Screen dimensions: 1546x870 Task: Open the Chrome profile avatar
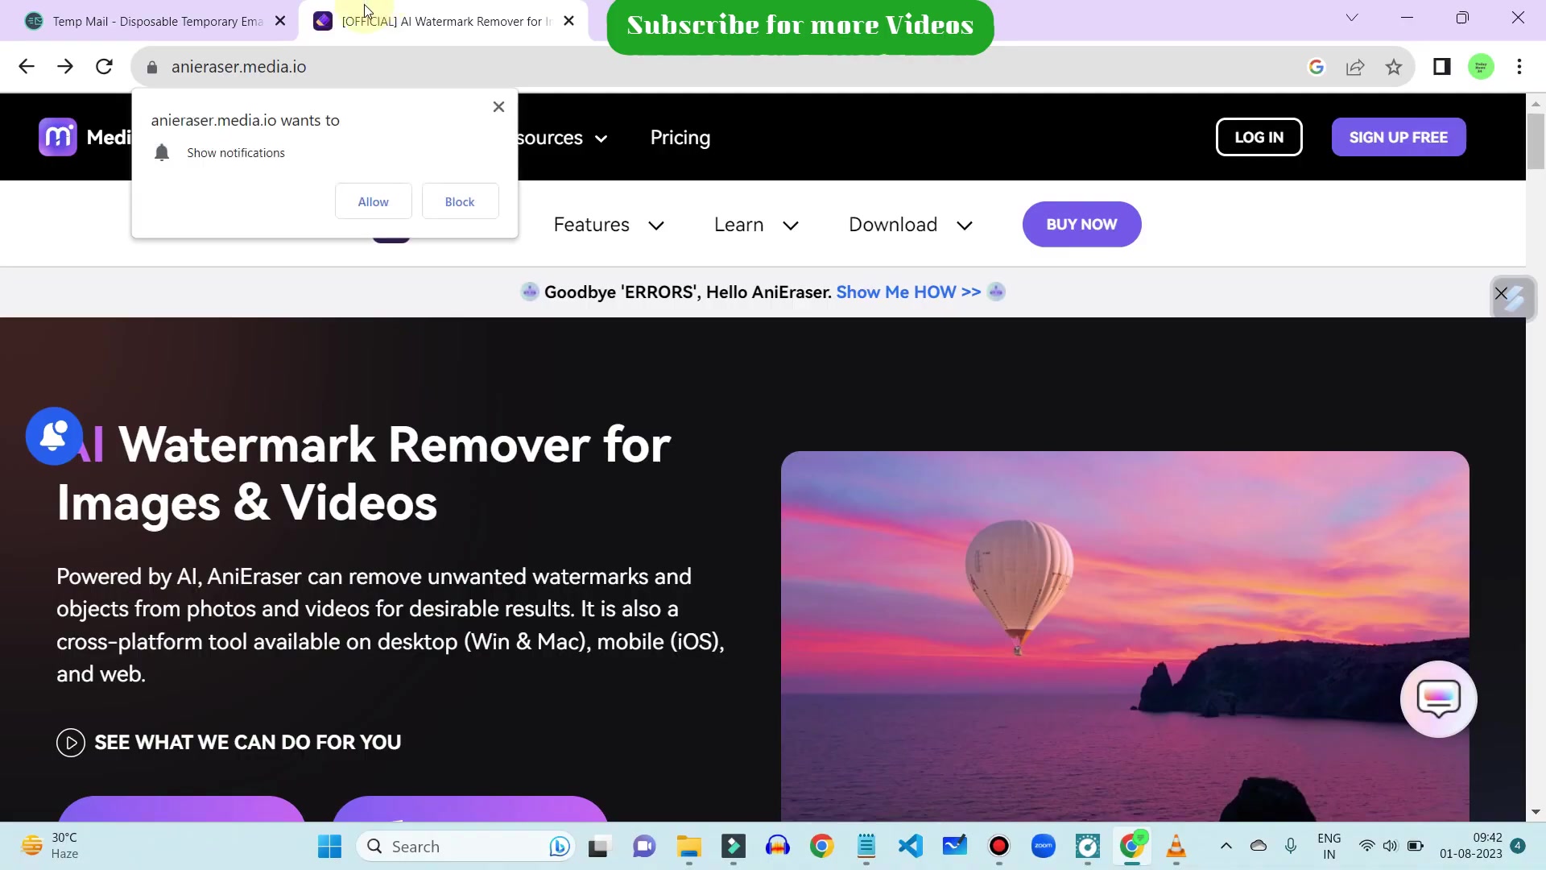(1482, 67)
